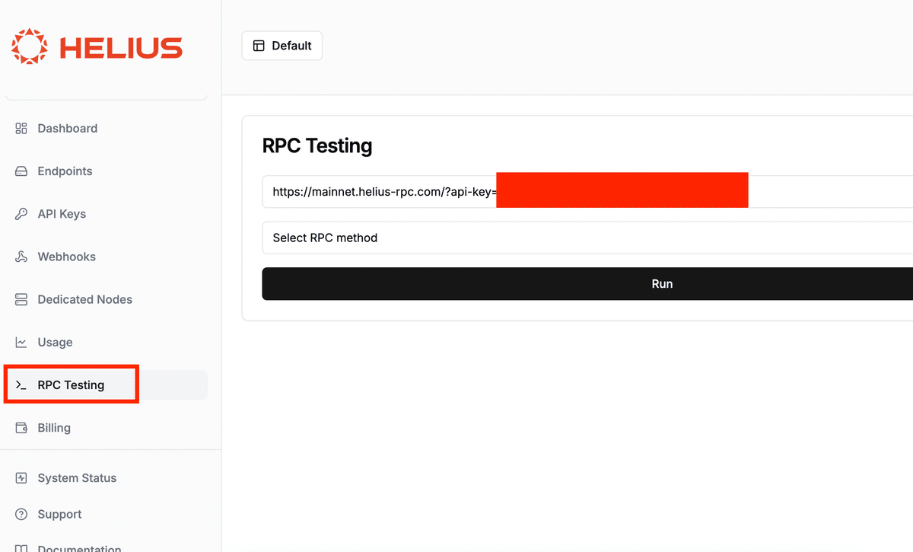Click the RPC Testing terminal icon
Image resolution: width=913 pixels, height=552 pixels.
point(21,385)
